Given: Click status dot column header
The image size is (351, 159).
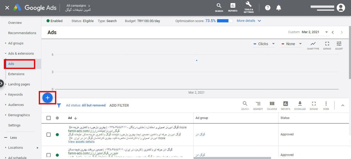Looking at the screenshot, I should pos(57,118).
